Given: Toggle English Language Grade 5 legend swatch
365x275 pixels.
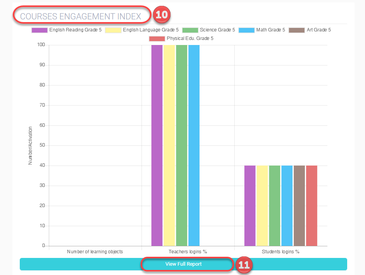Looking at the screenshot, I should pyautogui.click(x=113, y=30).
